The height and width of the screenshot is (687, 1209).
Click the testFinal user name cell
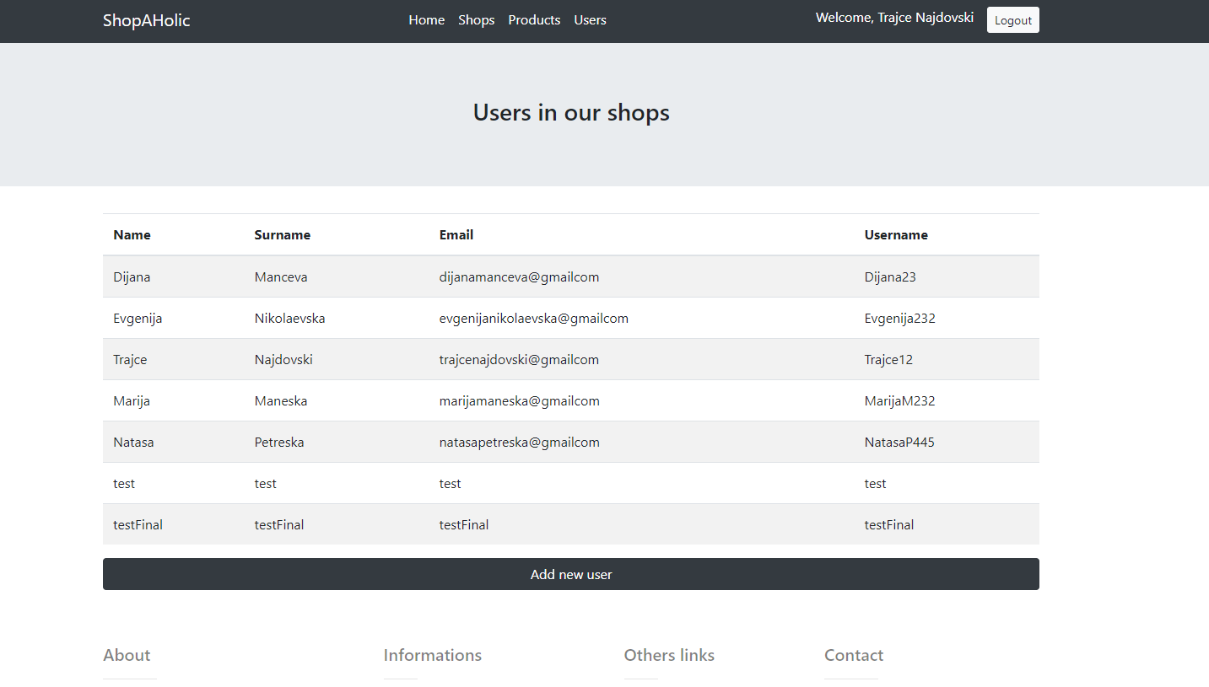pos(138,525)
